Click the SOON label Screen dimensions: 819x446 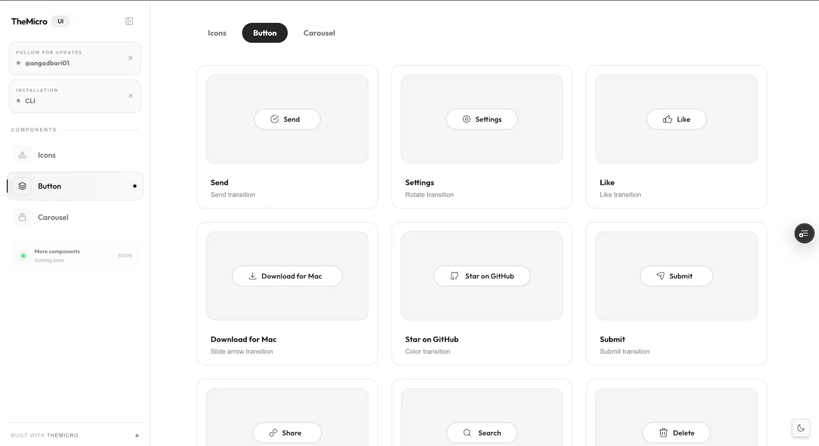[x=125, y=255]
